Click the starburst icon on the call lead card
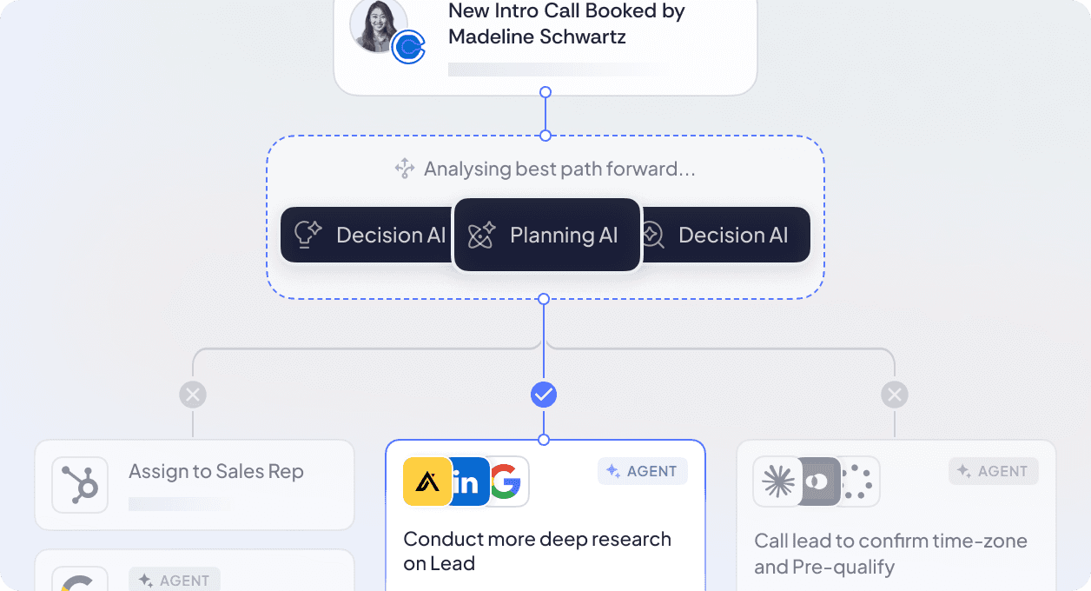 (x=779, y=481)
